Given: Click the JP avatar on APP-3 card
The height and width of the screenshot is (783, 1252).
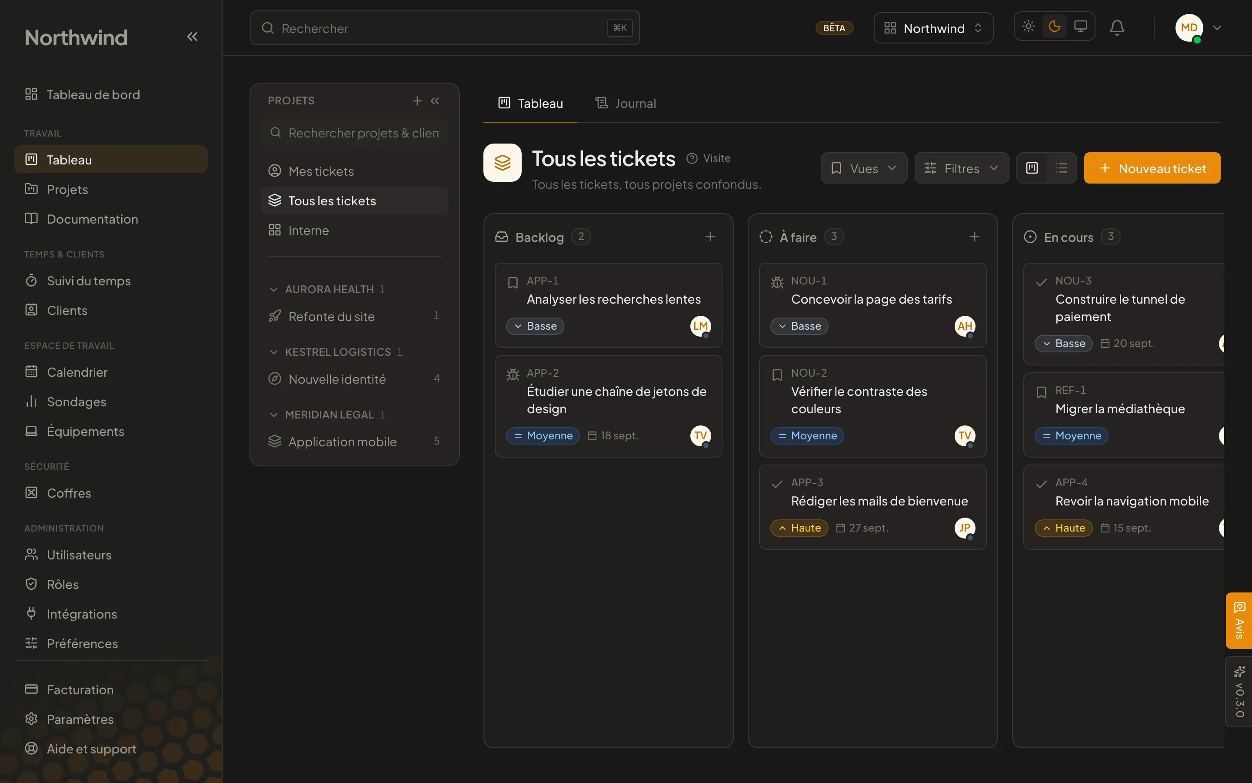Looking at the screenshot, I should (x=965, y=528).
